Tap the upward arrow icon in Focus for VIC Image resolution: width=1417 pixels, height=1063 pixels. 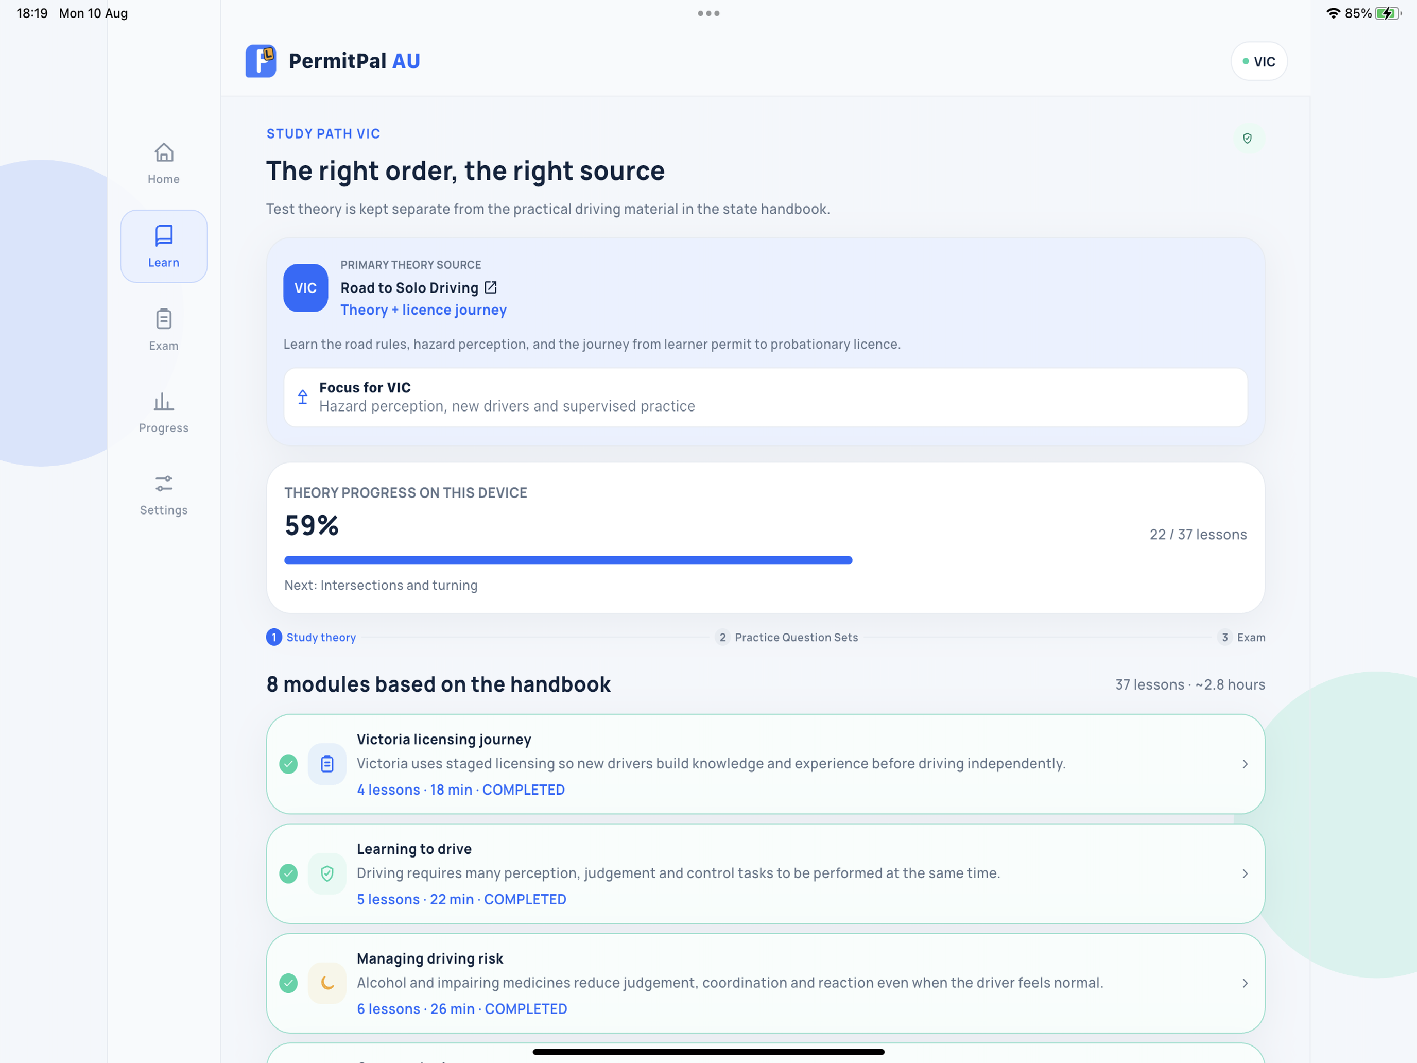(302, 397)
